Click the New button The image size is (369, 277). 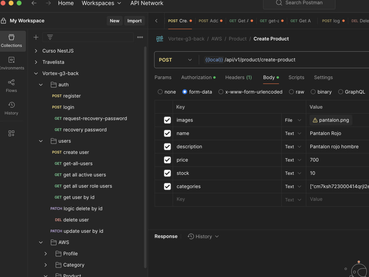coord(114,21)
